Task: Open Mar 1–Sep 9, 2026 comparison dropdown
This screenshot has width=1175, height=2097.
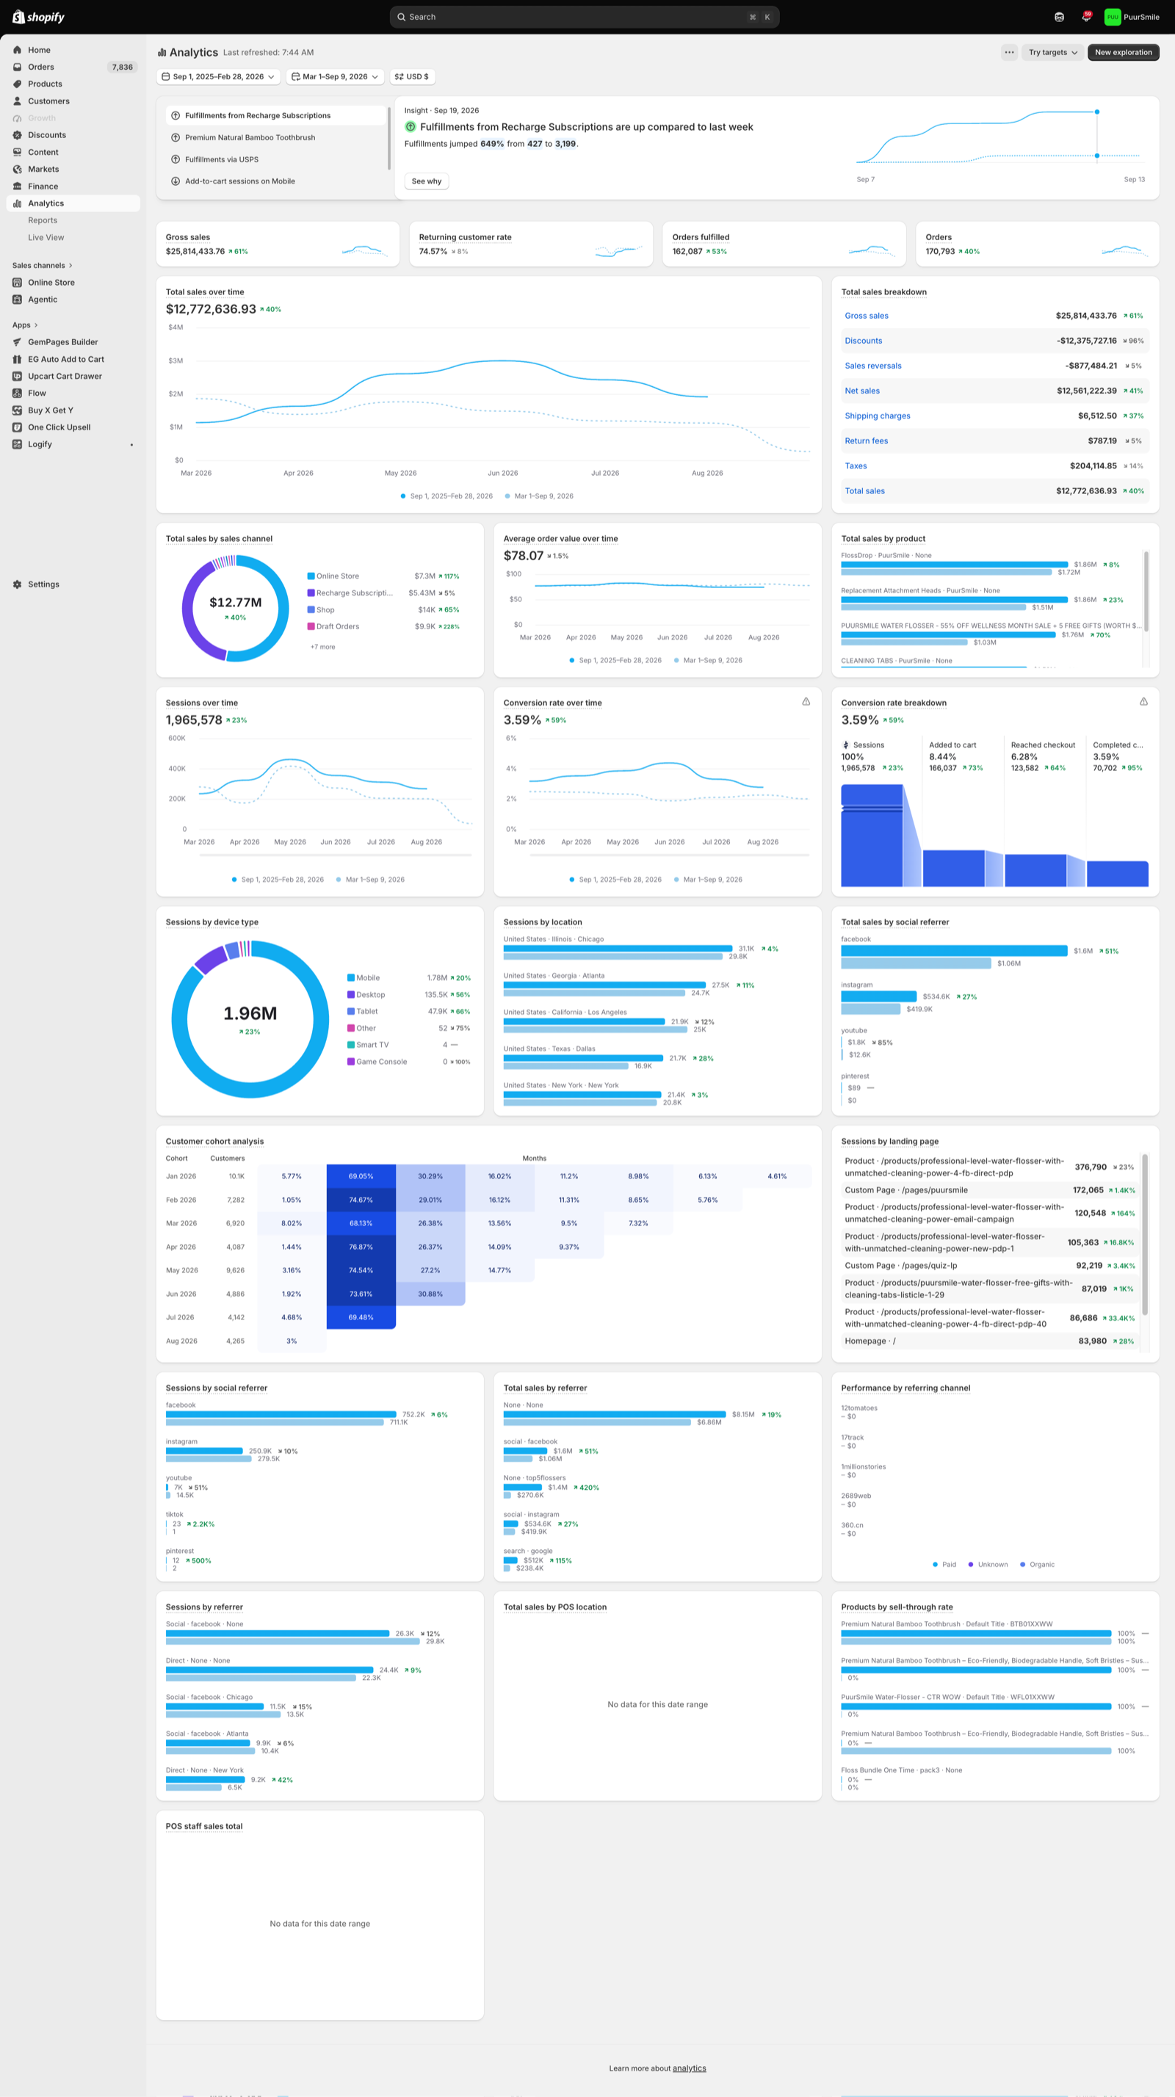Action: click(335, 76)
